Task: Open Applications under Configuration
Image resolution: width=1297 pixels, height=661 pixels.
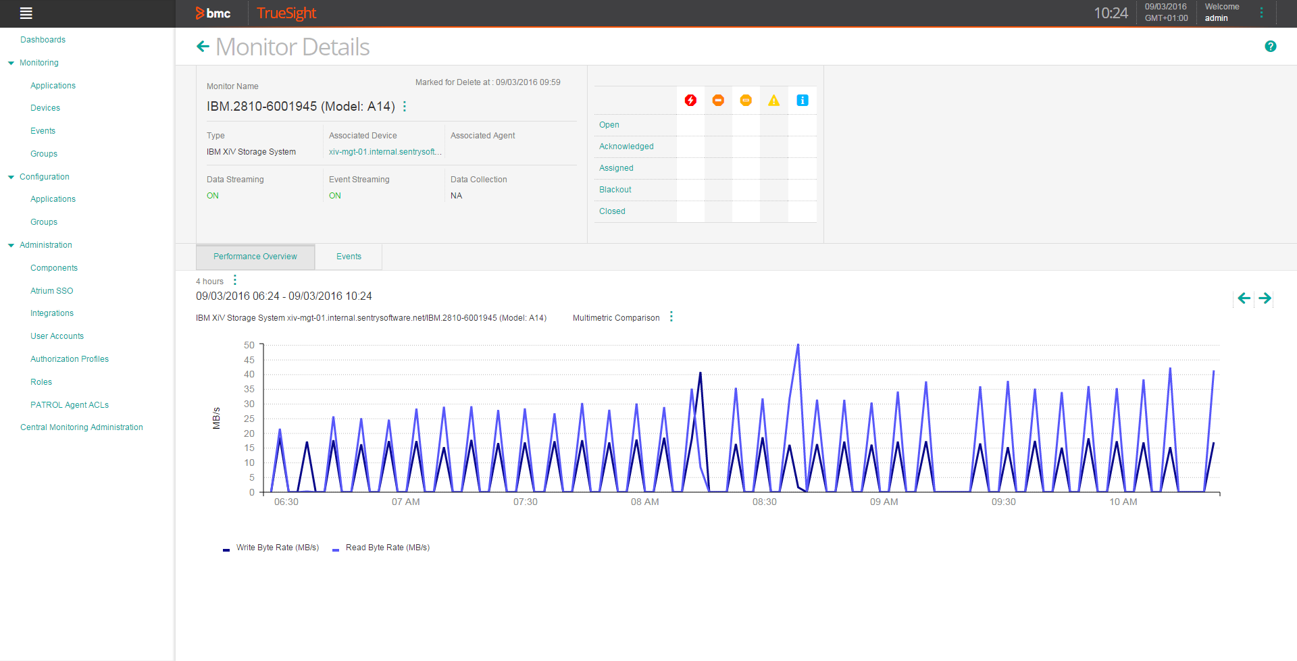Action: pyautogui.click(x=53, y=199)
